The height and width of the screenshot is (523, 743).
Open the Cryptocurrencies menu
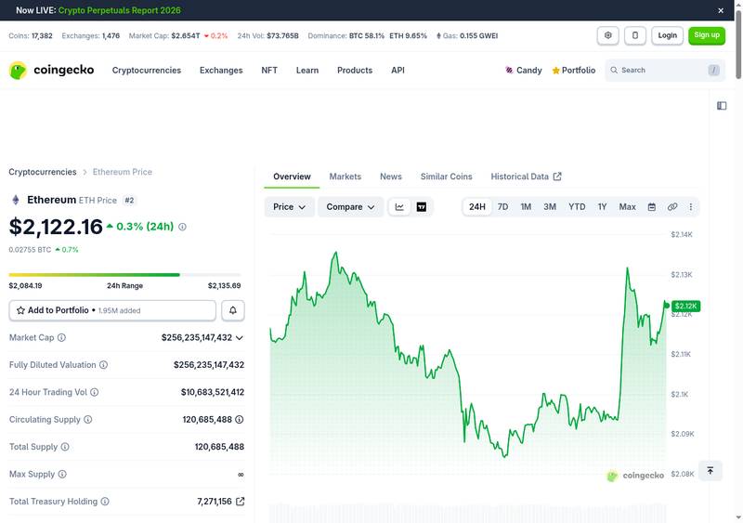pos(147,71)
